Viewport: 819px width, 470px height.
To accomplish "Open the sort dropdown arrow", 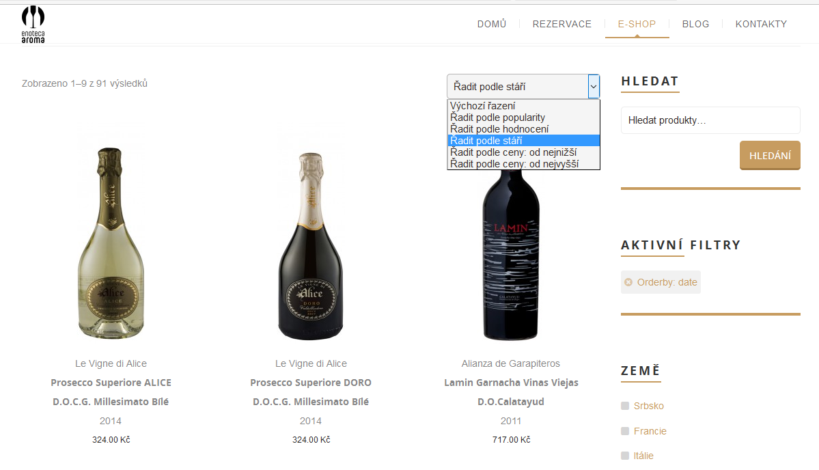I will click(x=594, y=87).
